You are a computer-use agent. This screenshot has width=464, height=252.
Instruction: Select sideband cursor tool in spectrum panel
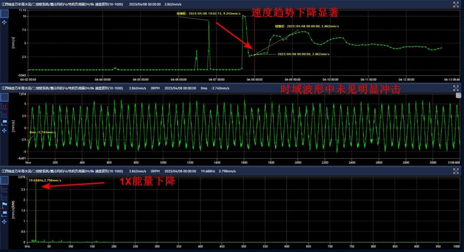5,197
